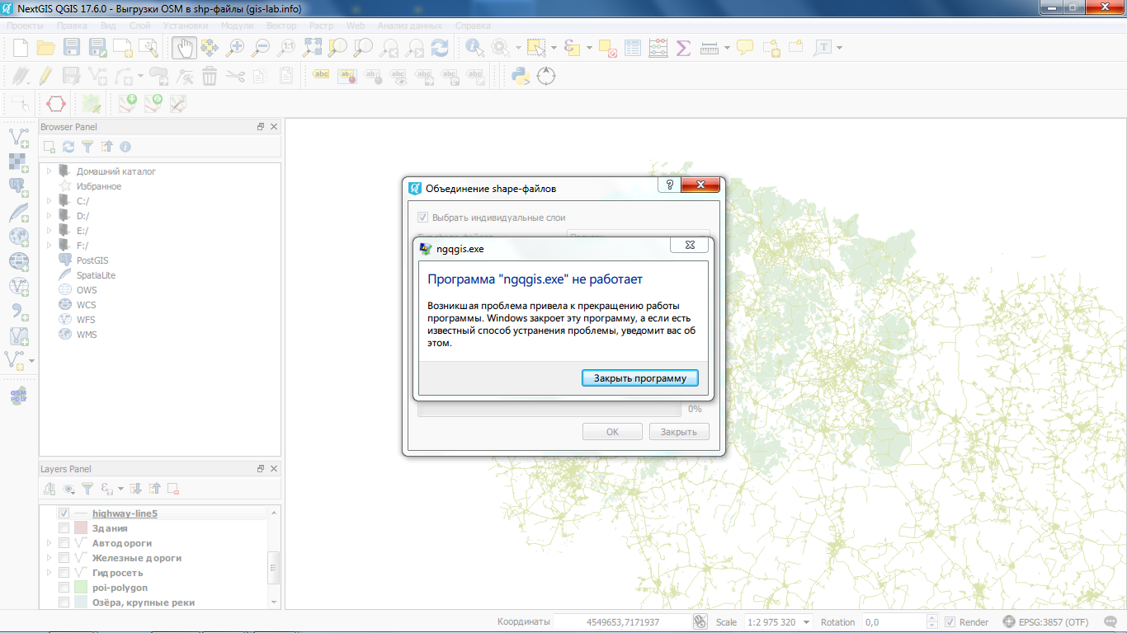Enable the Здания layer checkbox

pos(64,528)
